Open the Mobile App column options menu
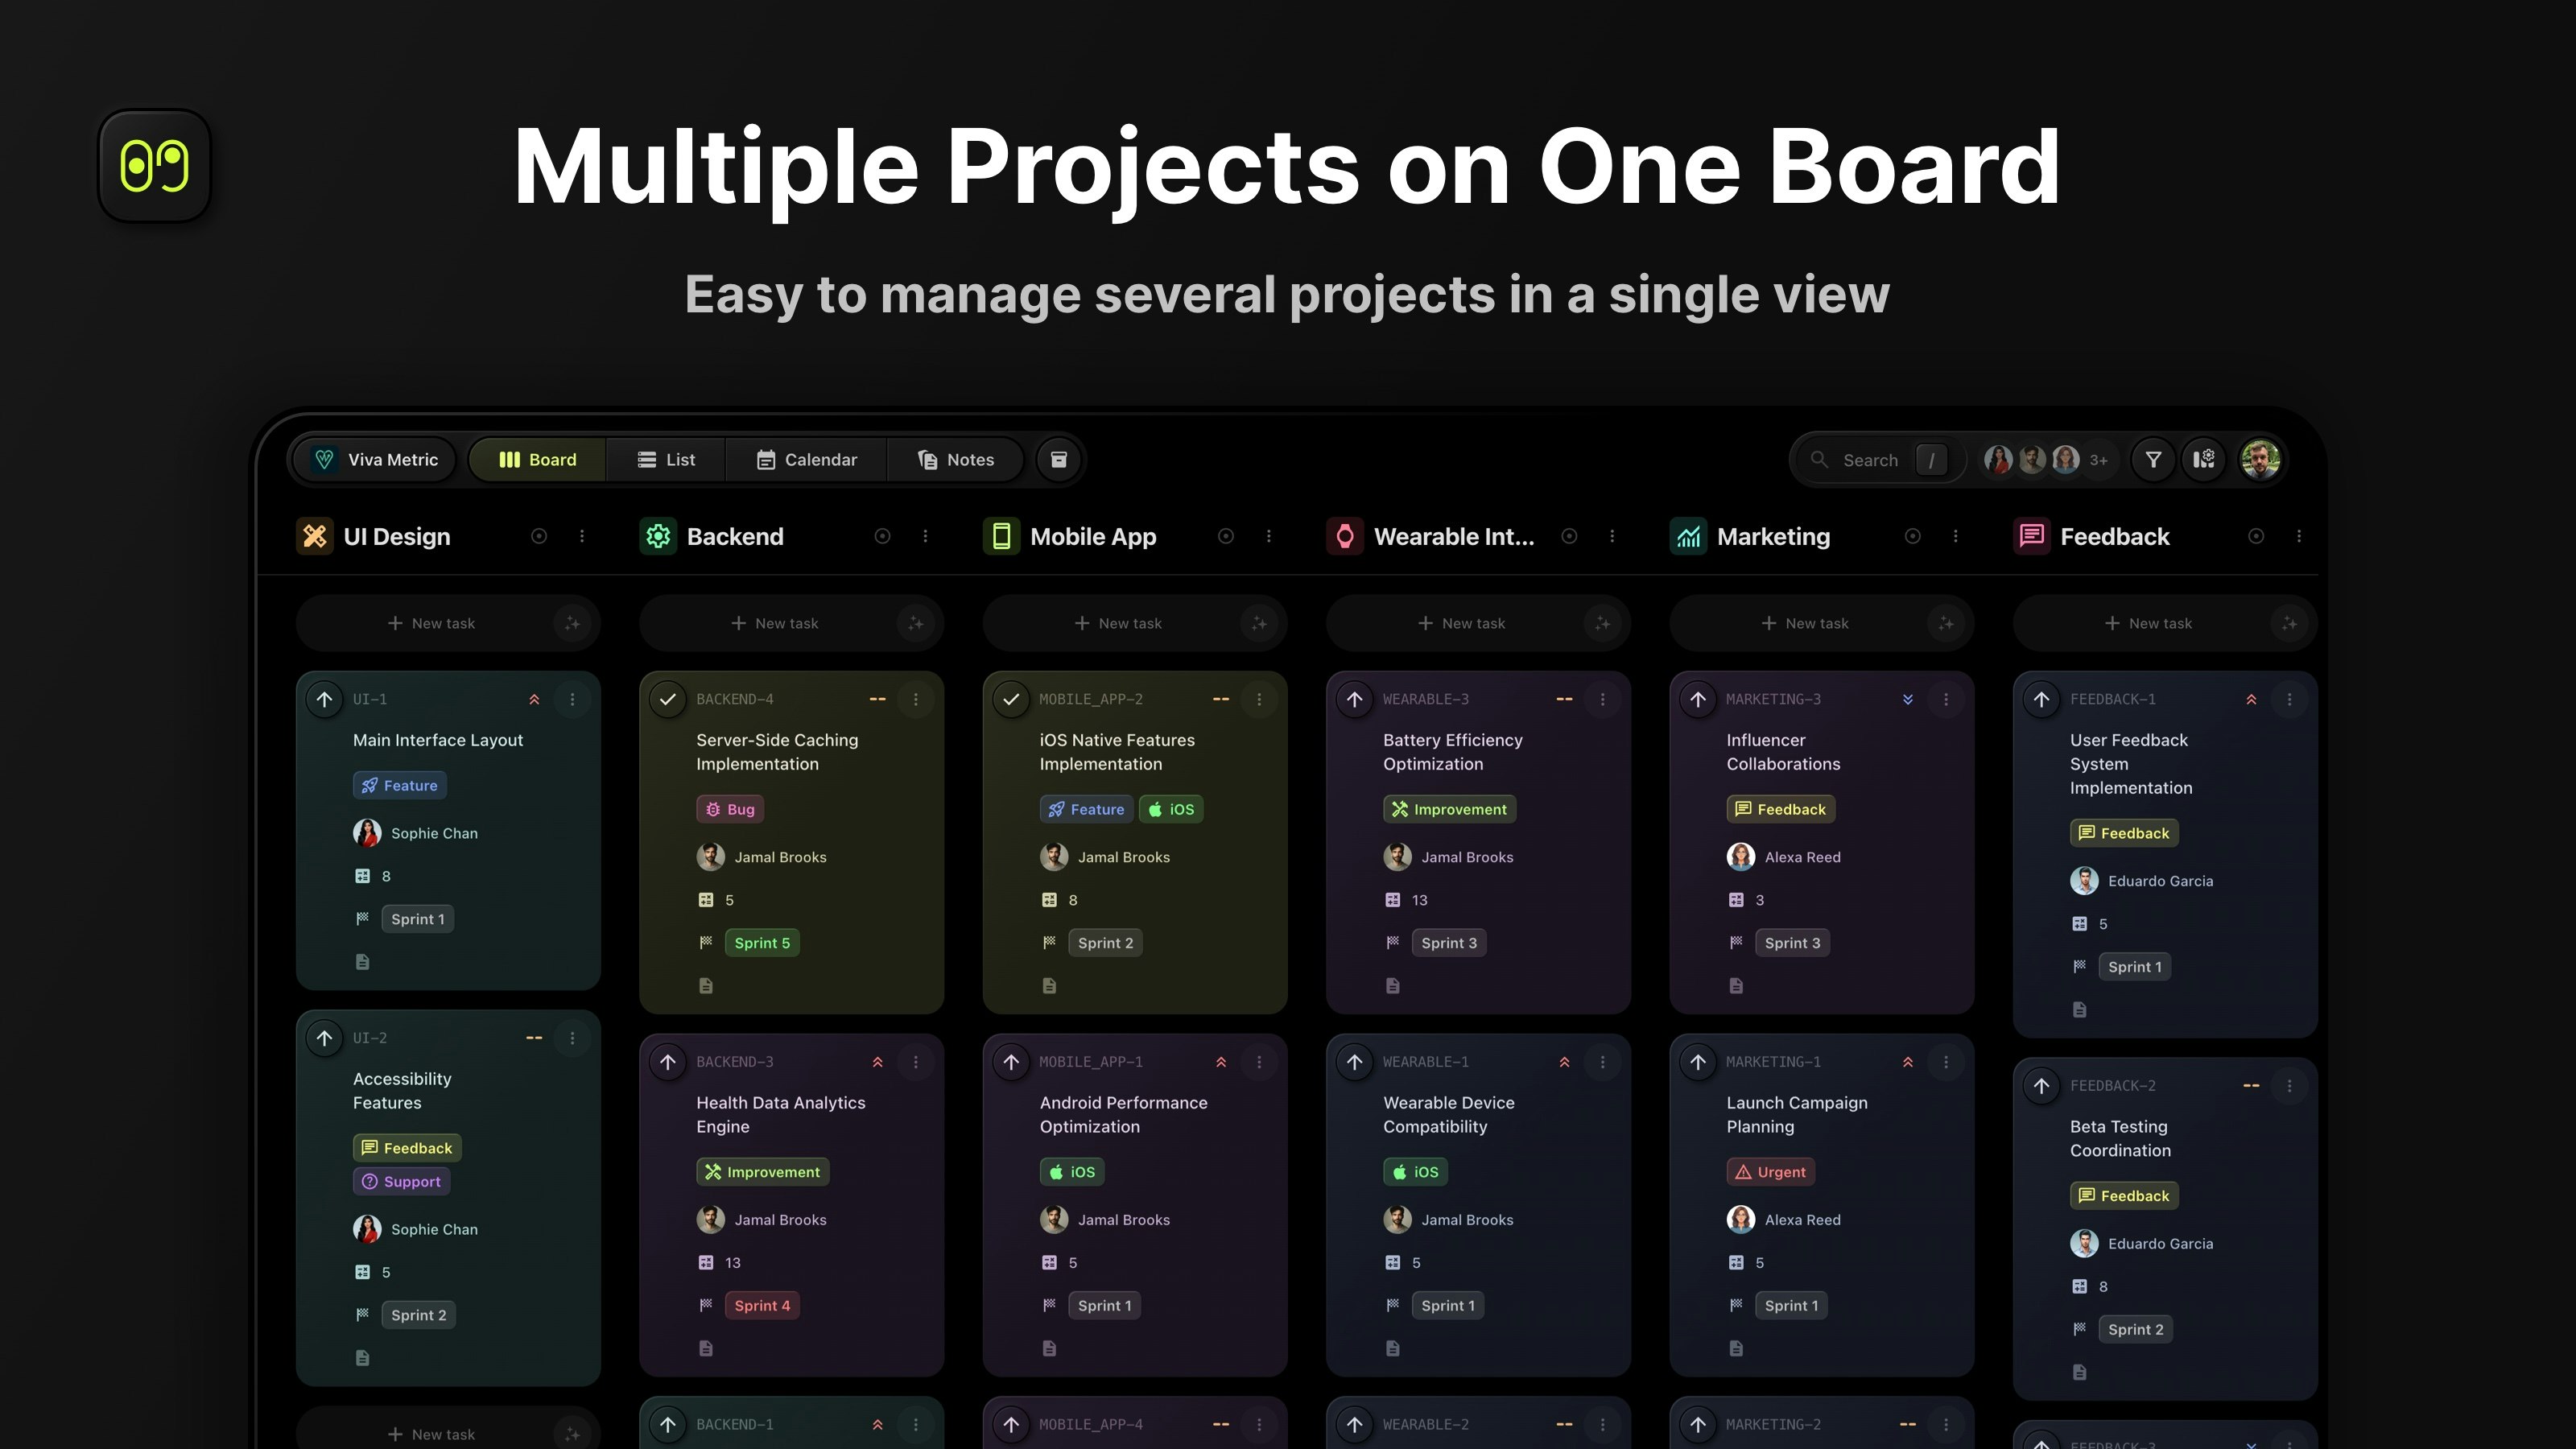Viewport: 2576px width, 1449px height. (x=1269, y=537)
